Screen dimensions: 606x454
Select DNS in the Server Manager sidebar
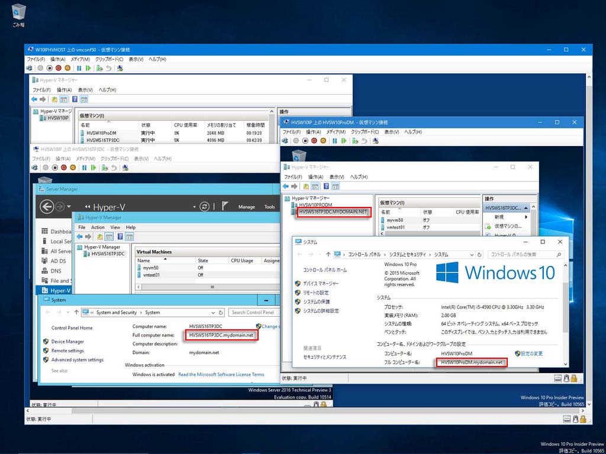coord(56,271)
